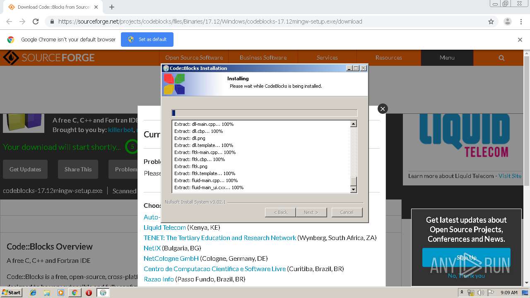Click the SourceForge logo
The image size is (530, 298).
coord(49,58)
